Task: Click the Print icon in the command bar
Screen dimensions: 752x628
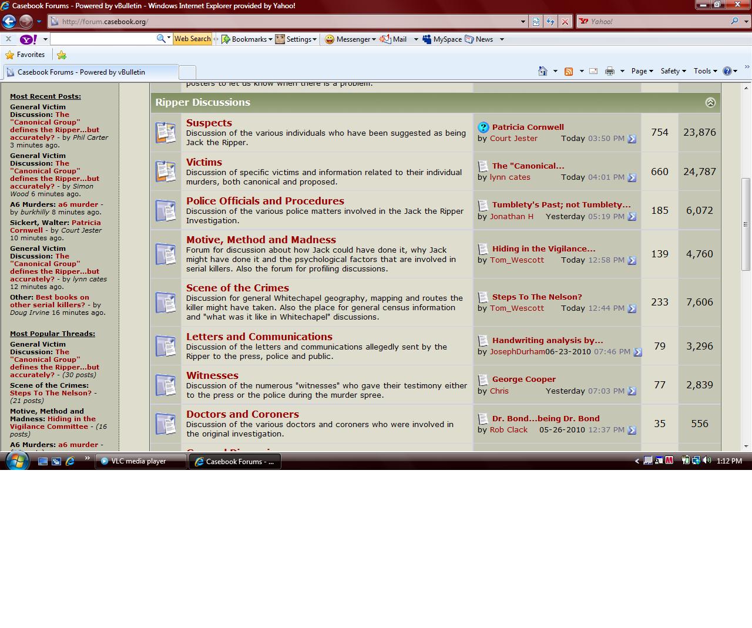Action: click(x=610, y=71)
